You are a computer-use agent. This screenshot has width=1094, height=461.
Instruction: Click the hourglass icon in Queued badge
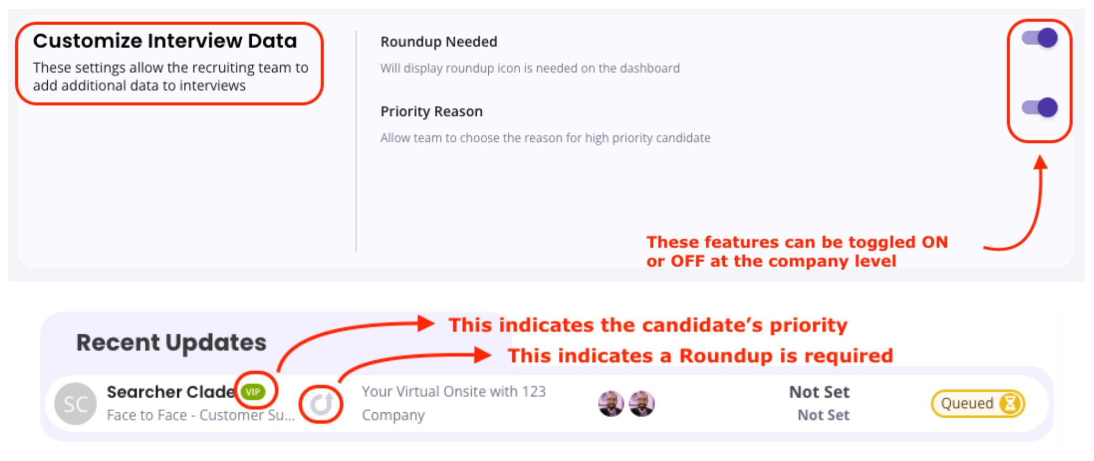coord(1010,403)
